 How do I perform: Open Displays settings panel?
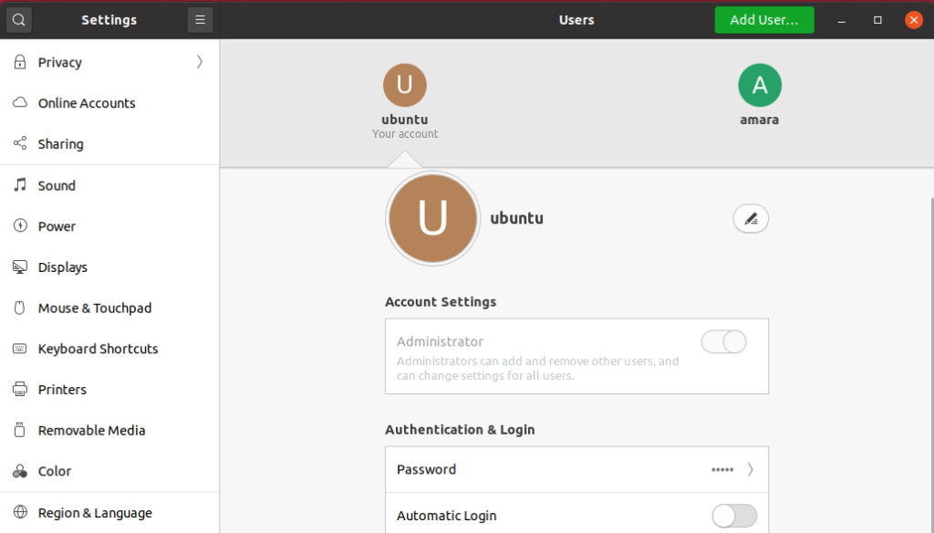109,267
